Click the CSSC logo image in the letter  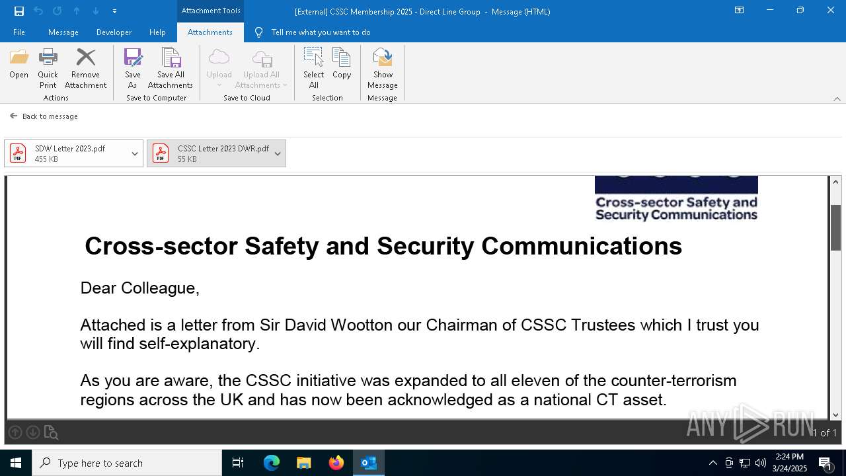[x=676, y=198]
